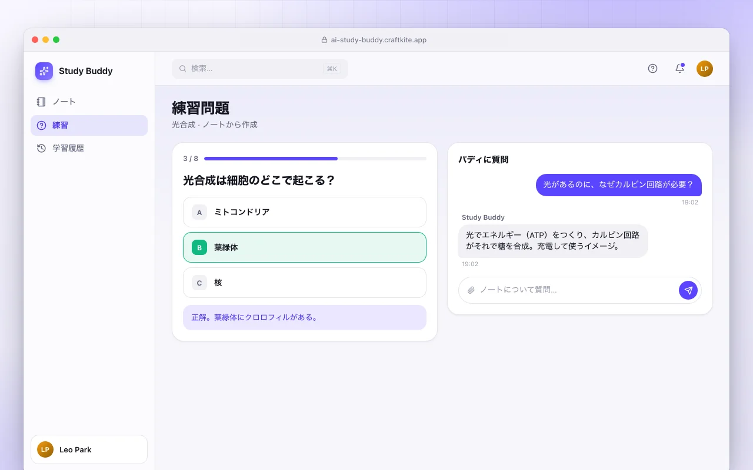This screenshot has height=470, width=753.
Task: Open notifications with the bell icon
Action: click(679, 68)
